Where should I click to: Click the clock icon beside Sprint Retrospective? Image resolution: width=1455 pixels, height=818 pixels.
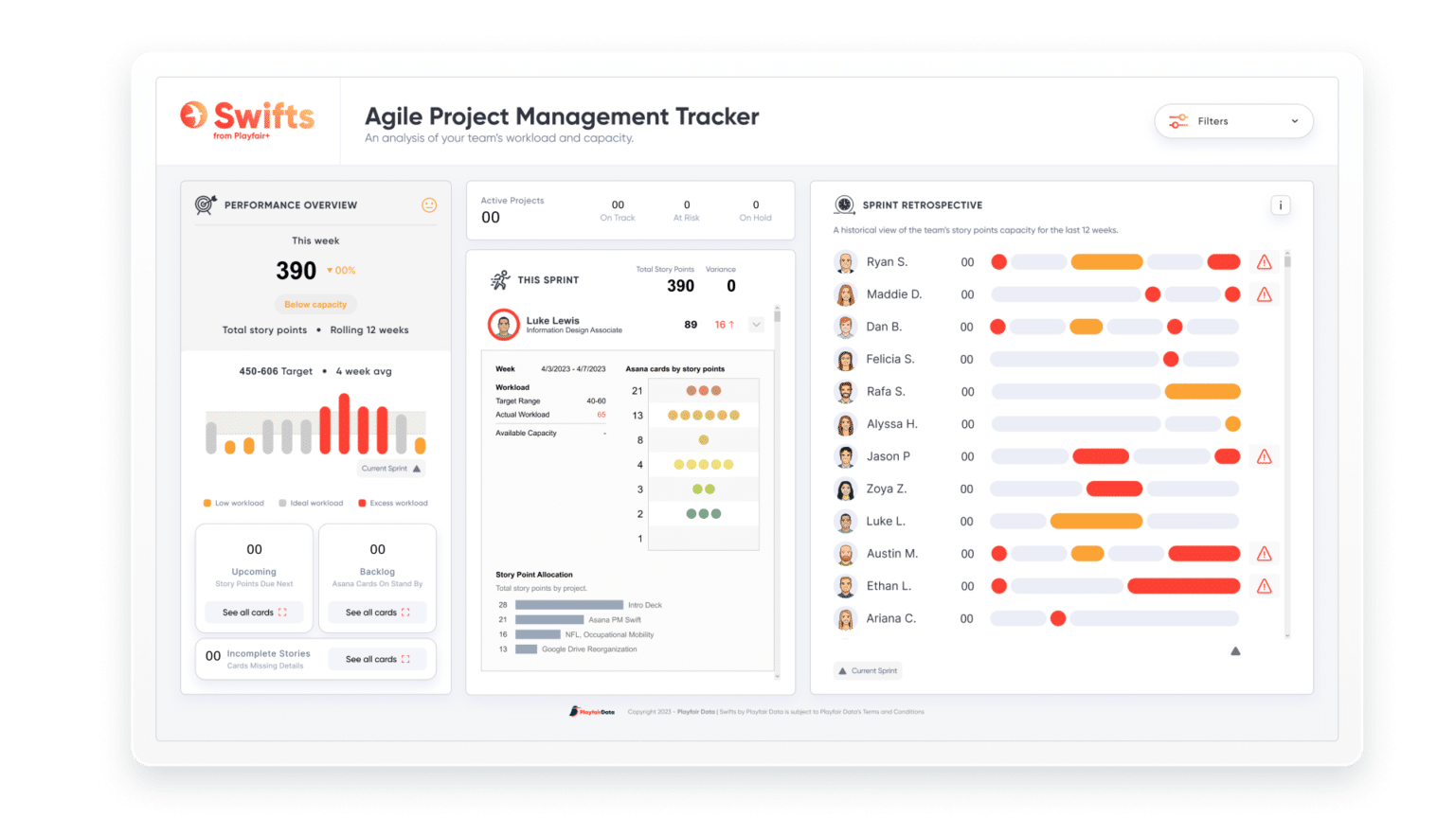pyautogui.click(x=842, y=204)
